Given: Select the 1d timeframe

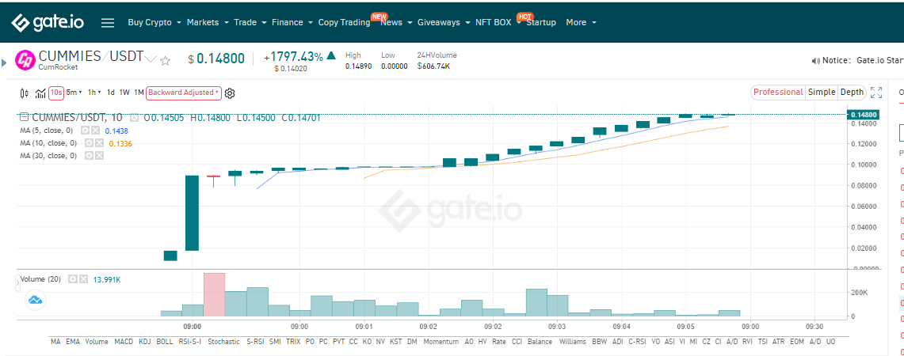Looking at the screenshot, I should pos(111,93).
